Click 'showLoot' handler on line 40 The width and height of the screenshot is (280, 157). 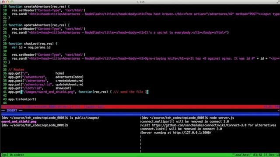point(63,88)
